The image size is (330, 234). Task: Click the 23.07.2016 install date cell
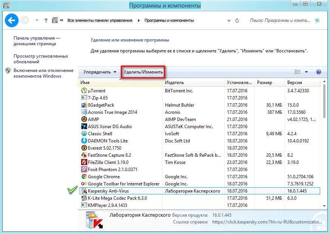pyautogui.click(x=237, y=162)
